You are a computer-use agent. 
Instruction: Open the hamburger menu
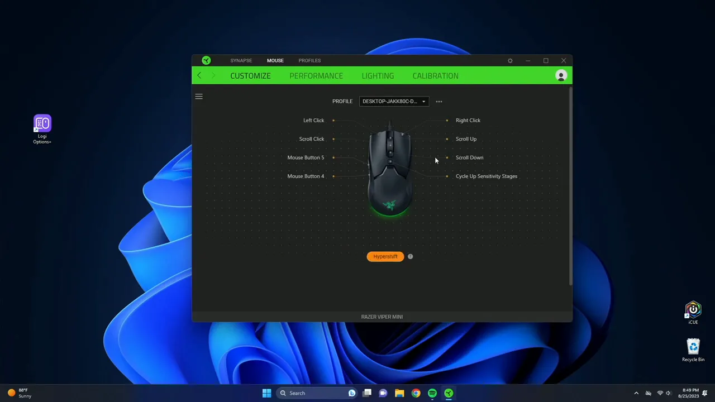coord(198,97)
